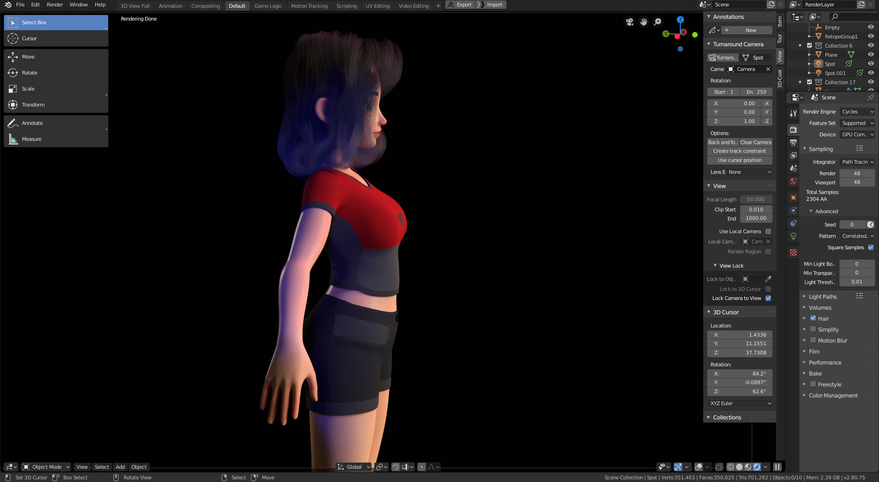The width and height of the screenshot is (879, 482).
Task: Switch to the Compositing workspace tab
Action: coord(206,6)
